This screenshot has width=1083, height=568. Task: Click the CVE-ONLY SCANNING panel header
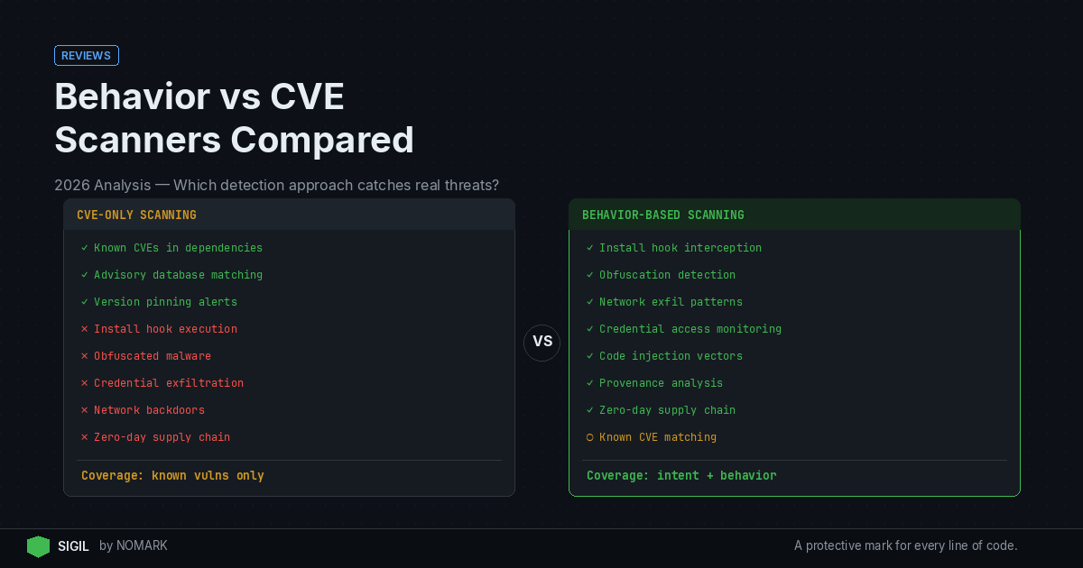(x=289, y=215)
